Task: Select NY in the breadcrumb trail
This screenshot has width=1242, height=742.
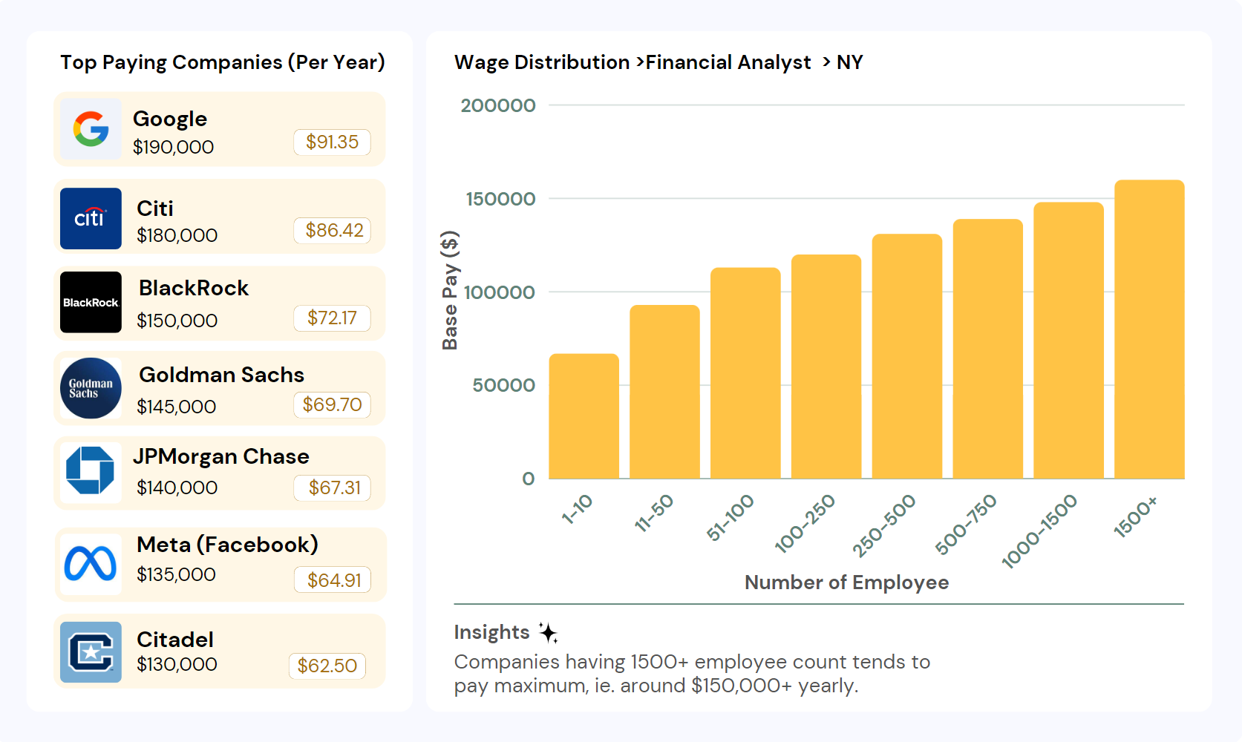Action: click(x=849, y=62)
